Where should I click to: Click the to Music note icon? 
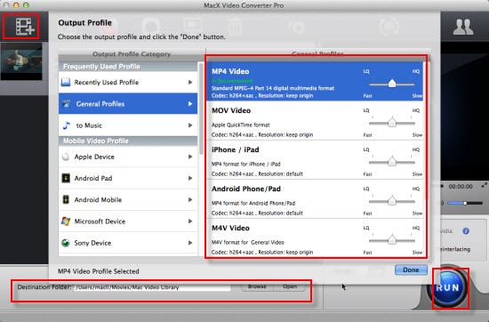66,125
